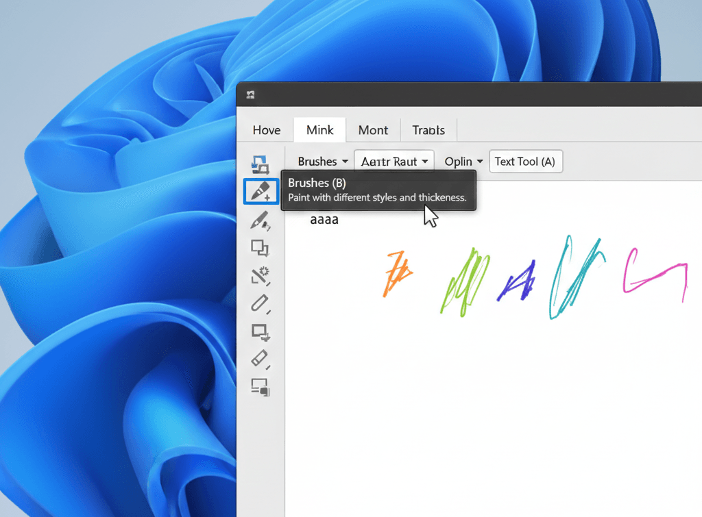
Task: Click the rectangle with down arrow icon
Action: click(x=261, y=332)
